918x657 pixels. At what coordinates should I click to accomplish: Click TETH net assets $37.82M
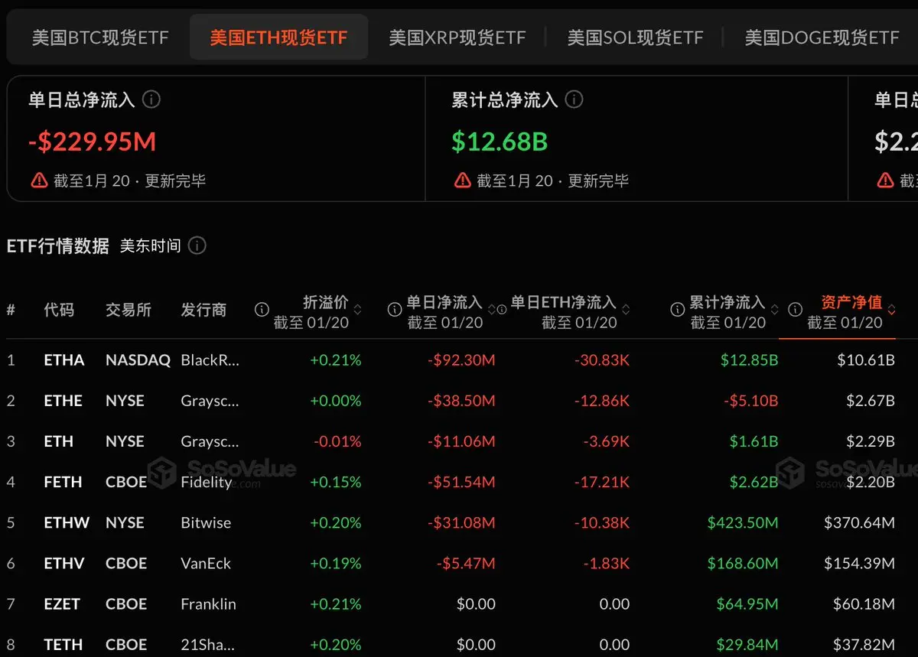click(x=864, y=645)
